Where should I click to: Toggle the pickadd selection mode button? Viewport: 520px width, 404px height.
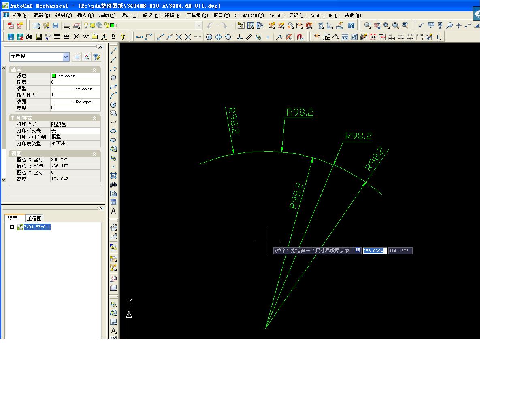[77, 57]
